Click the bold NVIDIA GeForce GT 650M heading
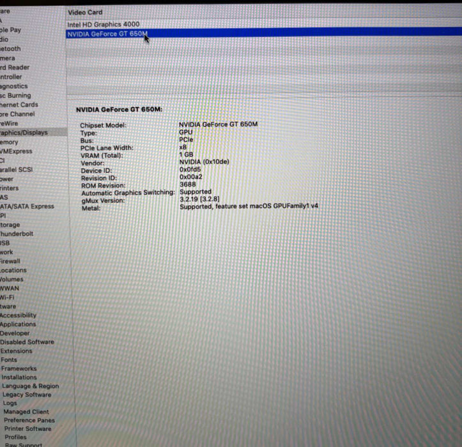The width and height of the screenshot is (462, 447). pos(119,110)
